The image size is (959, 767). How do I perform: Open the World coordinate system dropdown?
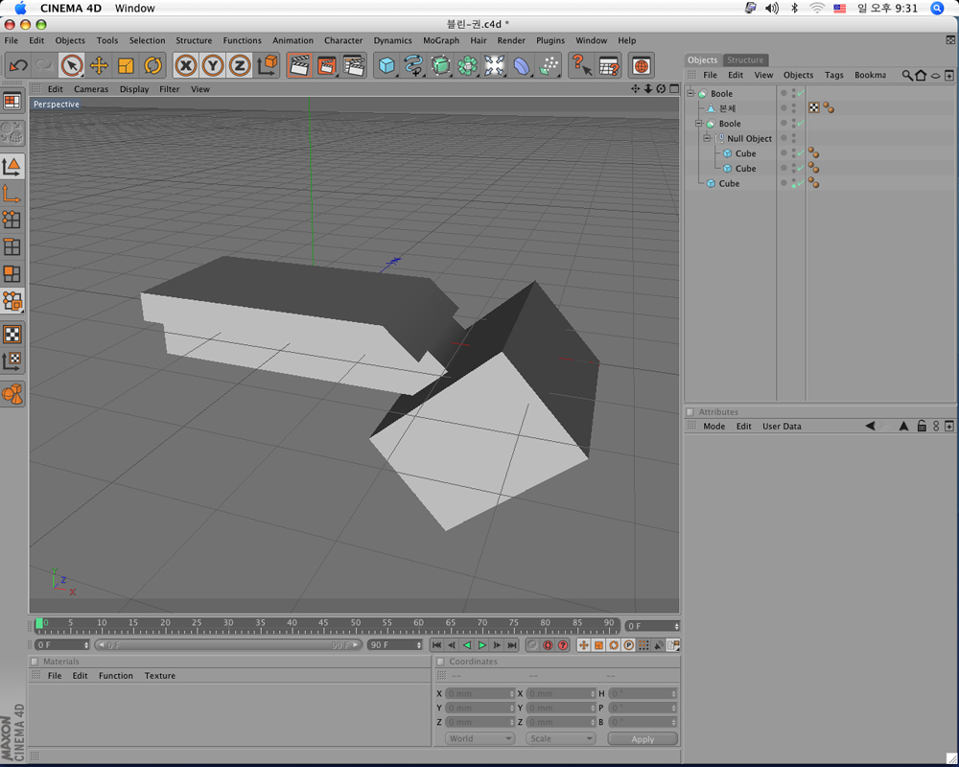point(479,739)
